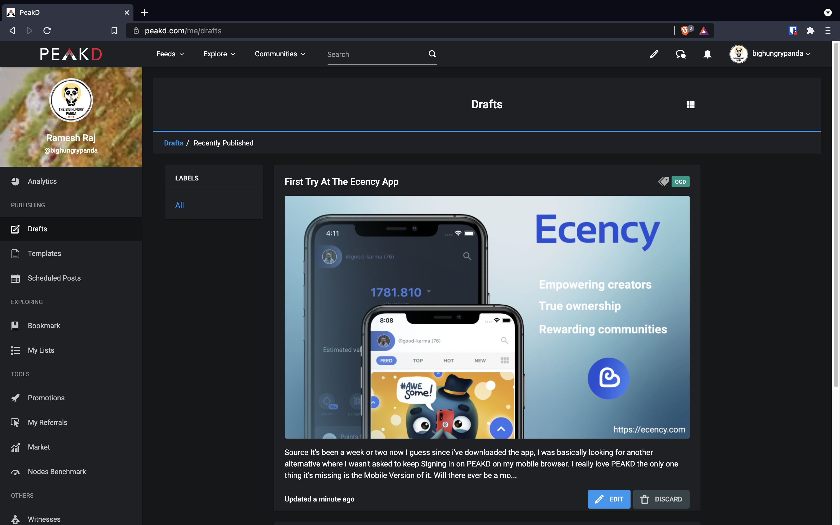Click the Drafts edit icon in sidebar

15,229
